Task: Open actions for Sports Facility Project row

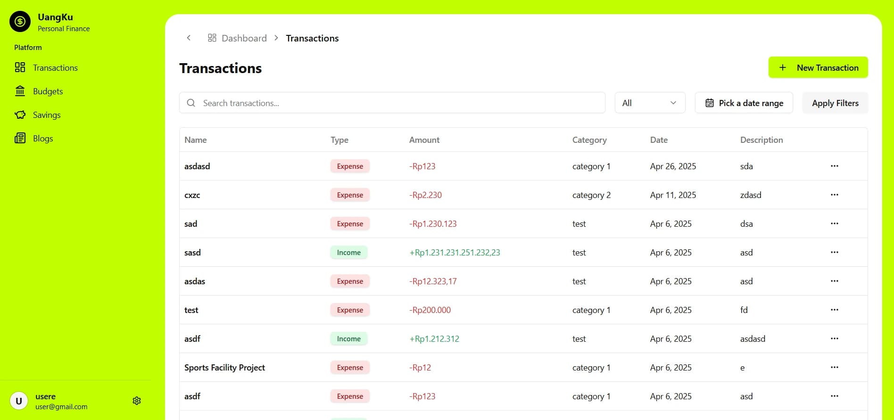Action: coord(835,367)
